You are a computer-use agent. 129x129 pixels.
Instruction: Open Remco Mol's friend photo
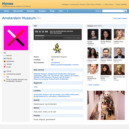pyautogui.click(x=119, y=53)
